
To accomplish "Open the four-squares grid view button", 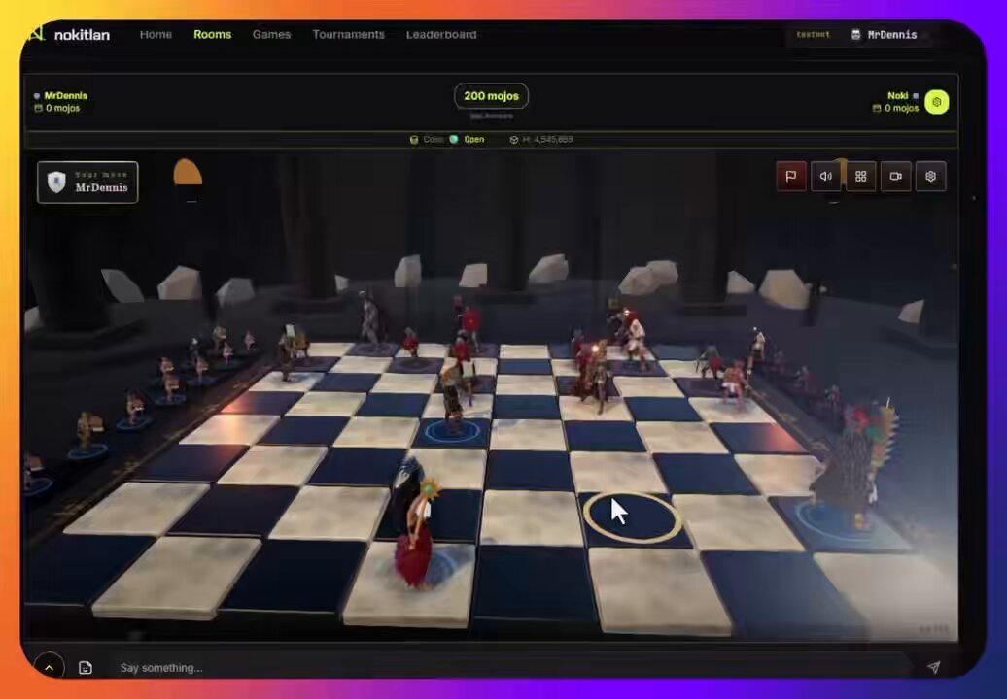I will pos(860,176).
